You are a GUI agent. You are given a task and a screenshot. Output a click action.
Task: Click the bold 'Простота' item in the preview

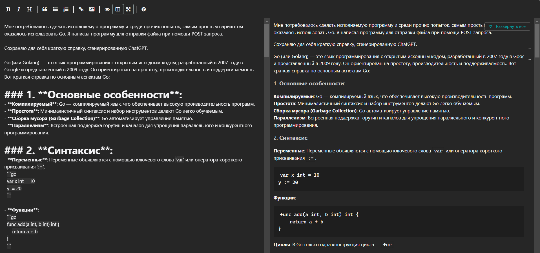click(284, 103)
